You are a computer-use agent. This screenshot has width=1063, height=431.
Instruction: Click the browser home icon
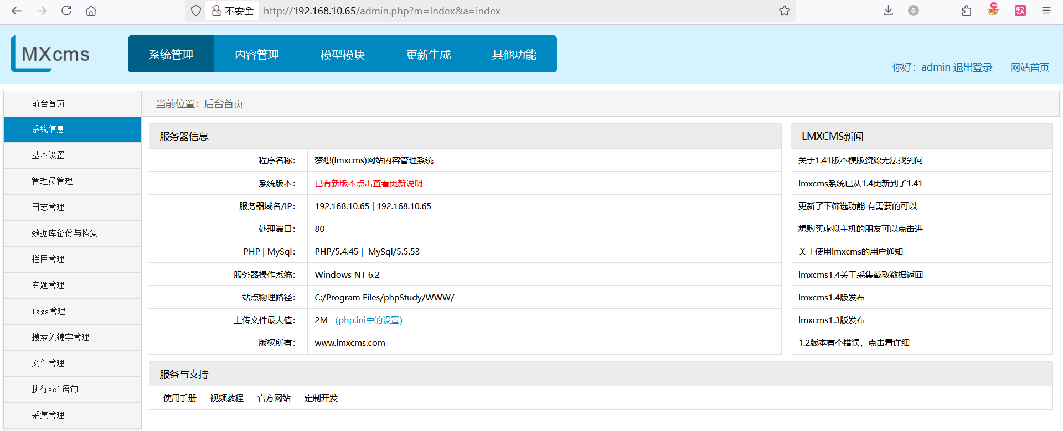[91, 11]
